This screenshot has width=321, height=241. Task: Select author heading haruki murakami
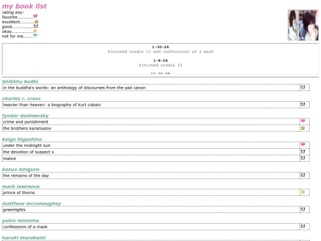[x=24, y=237]
